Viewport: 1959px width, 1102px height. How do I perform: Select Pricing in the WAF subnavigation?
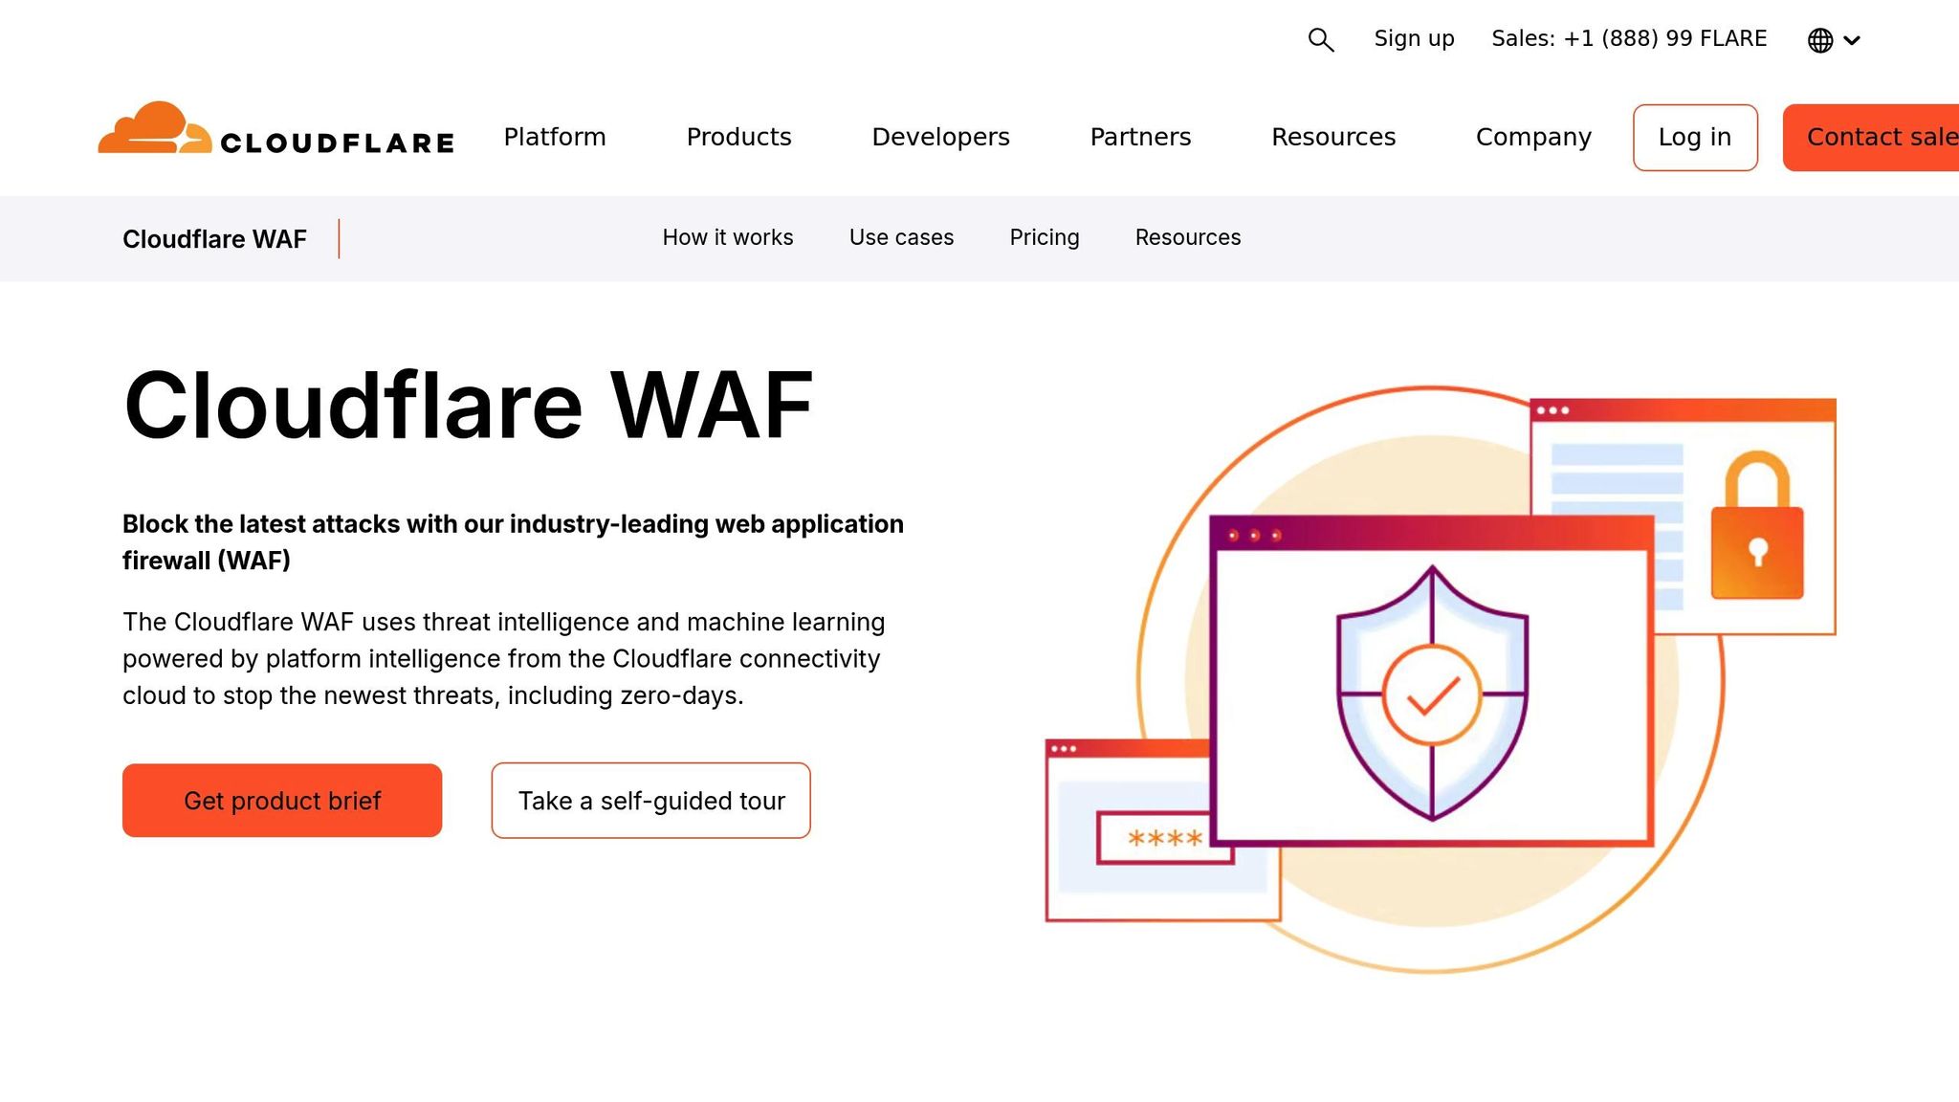click(x=1044, y=237)
